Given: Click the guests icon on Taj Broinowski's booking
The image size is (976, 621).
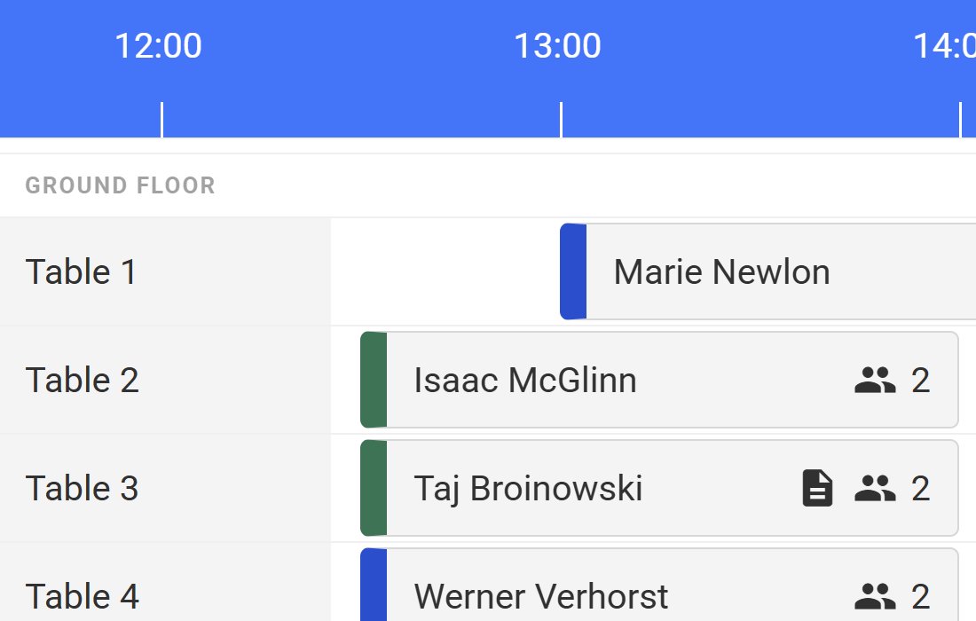Looking at the screenshot, I should click(x=875, y=487).
